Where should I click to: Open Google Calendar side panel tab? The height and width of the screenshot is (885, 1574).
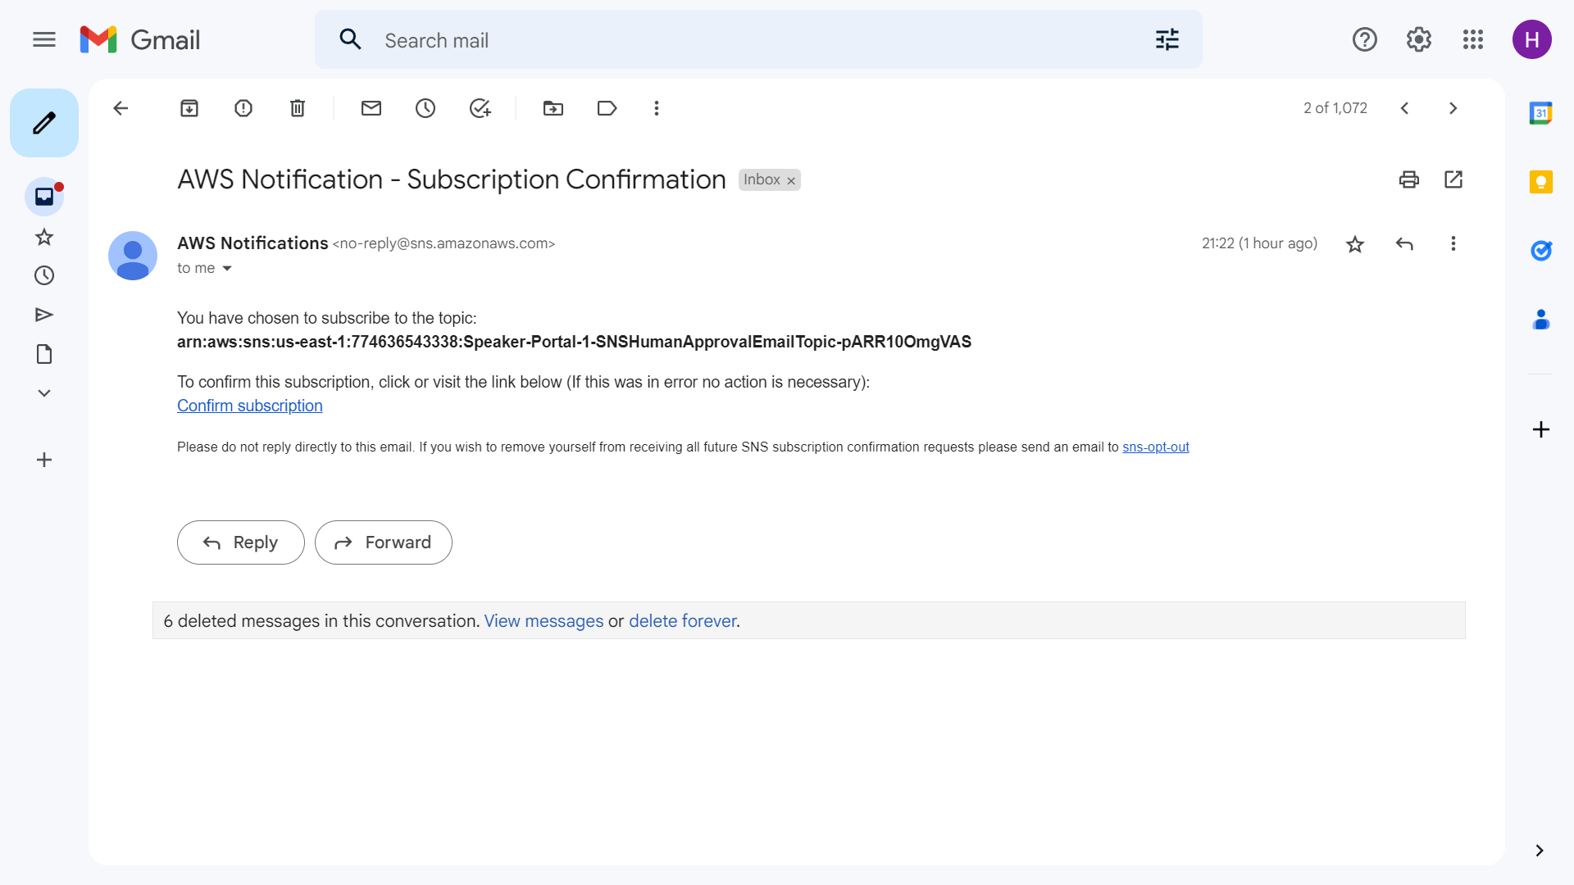(x=1540, y=113)
